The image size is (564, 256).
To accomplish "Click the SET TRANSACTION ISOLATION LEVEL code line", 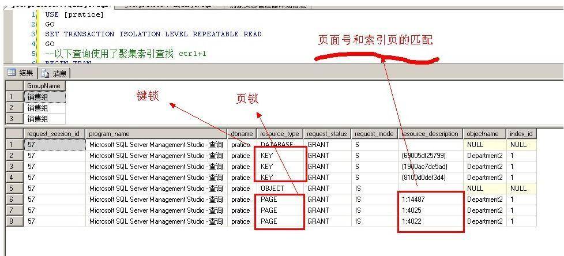I will 153,34.
